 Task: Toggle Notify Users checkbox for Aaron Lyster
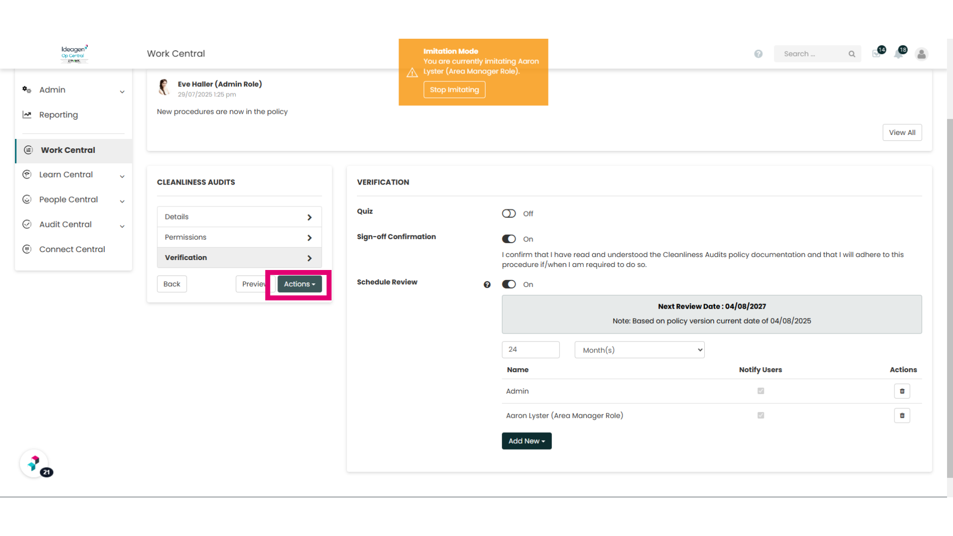760,415
